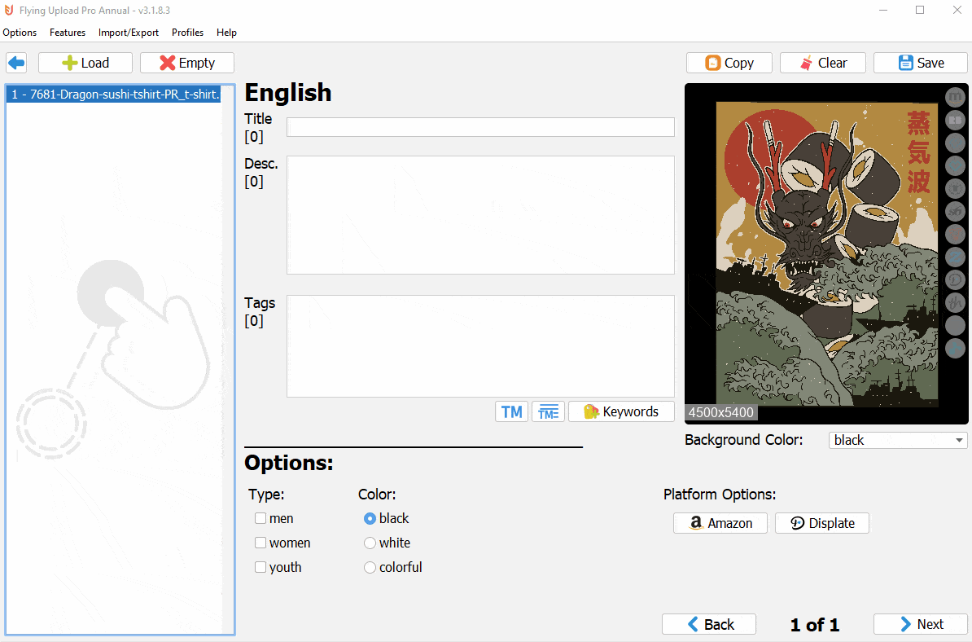The width and height of the screenshot is (972, 642).
Task: Click the Save button with floppy icon
Action: click(x=921, y=63)
